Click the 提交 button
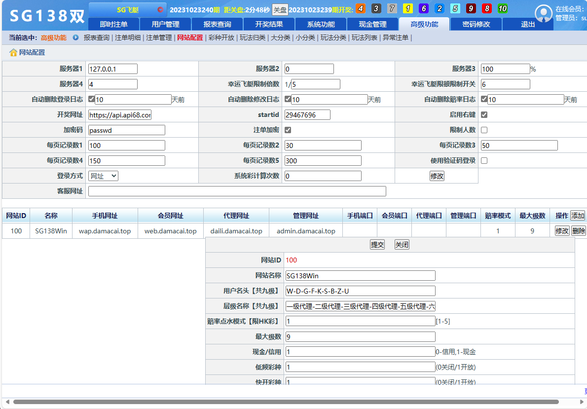Viewport: 587px width, 409px height. point(377,245)
